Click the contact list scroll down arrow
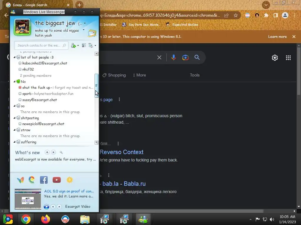The image size is (301, 225). 96,142
